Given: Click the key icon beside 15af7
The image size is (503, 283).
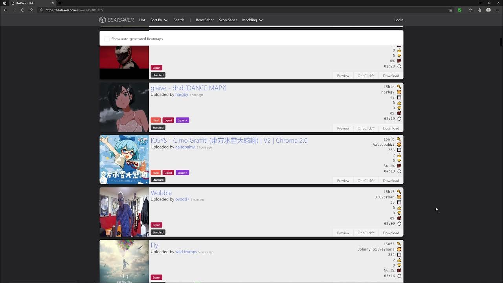Looking at the screenshot, I should pyautogui.click(x=399, y=244).
